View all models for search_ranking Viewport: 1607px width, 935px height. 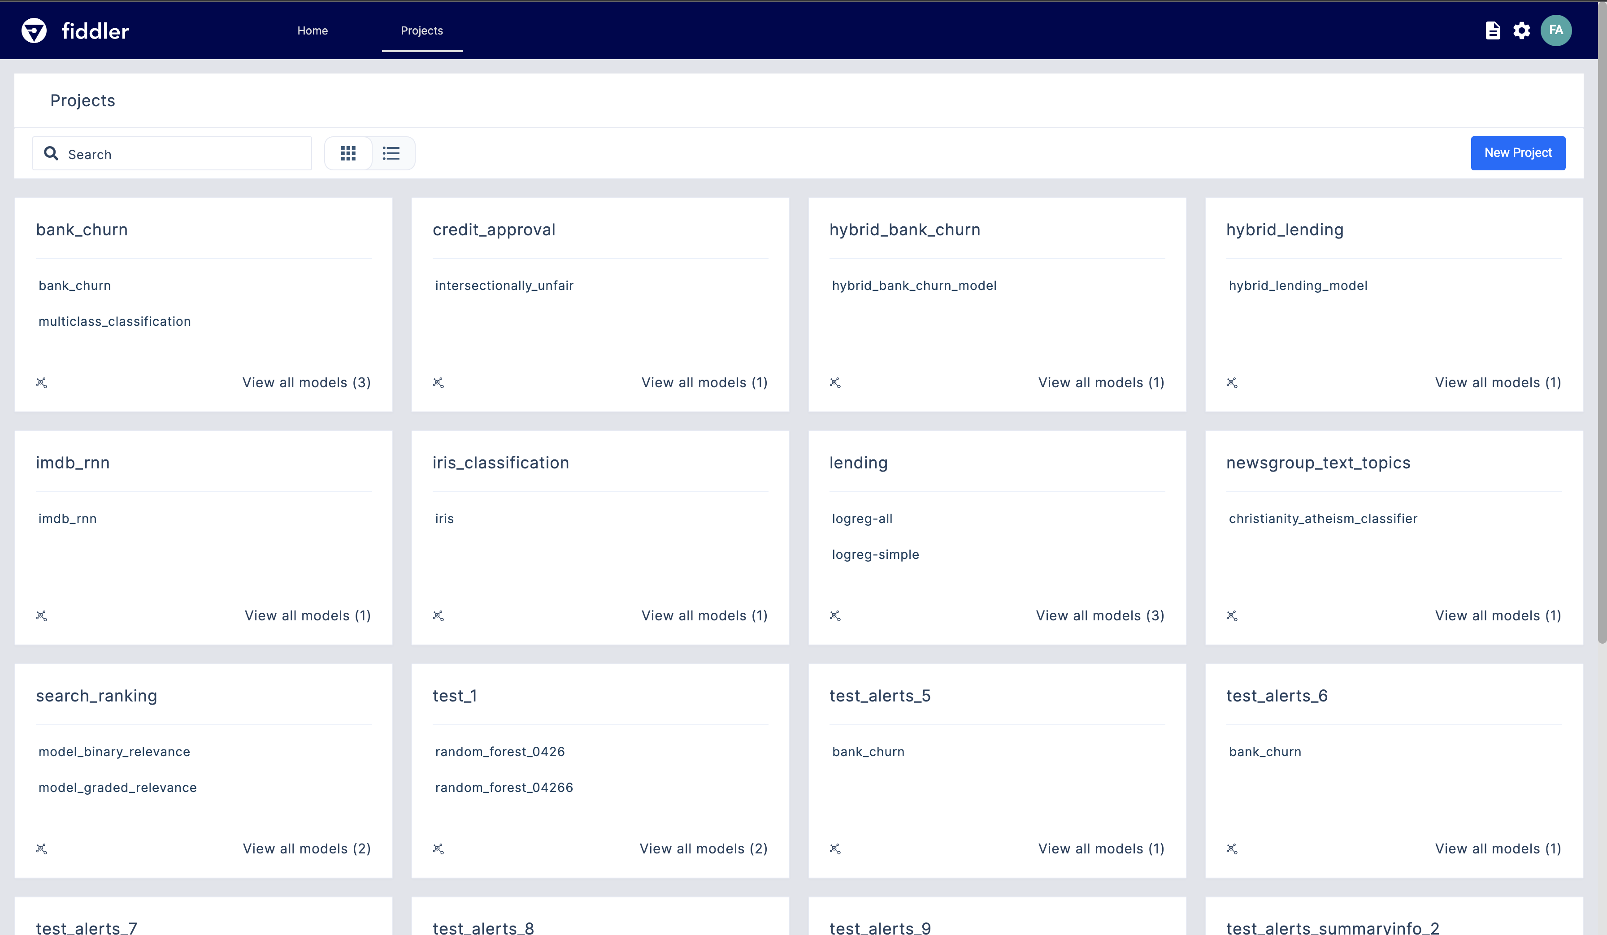click(306, 849)
